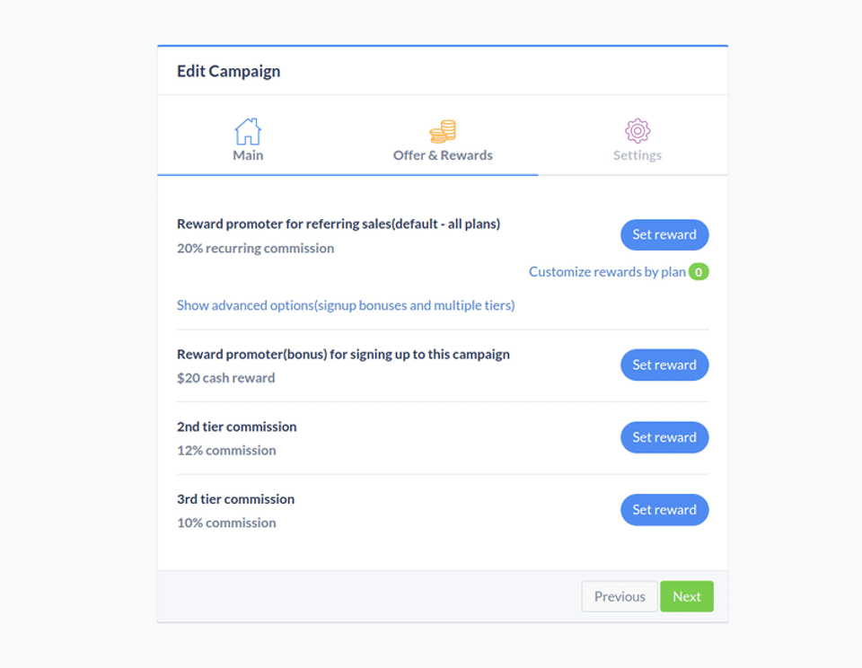Screen dimensions: 862x668
Task: Click the coins icon for Offer & Rewards
Action: (x=443, y=131)
